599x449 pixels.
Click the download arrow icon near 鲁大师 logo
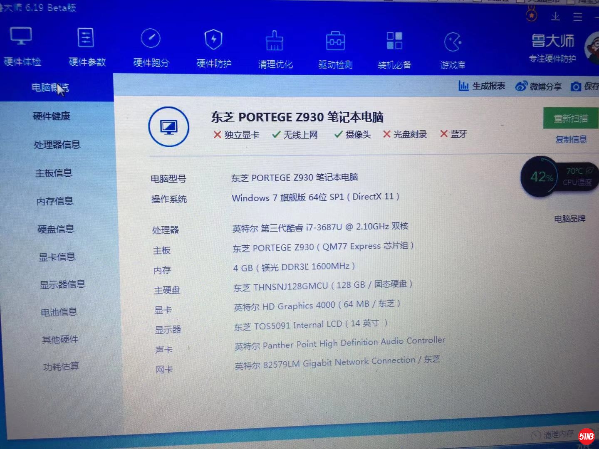coord(556,17)
